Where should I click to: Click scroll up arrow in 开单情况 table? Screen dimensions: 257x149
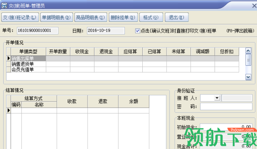click(248, 51)
